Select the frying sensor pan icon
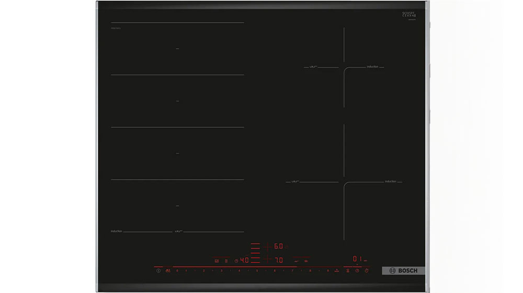523x293 pixels. pyautogui.click(x=297, y=261)
